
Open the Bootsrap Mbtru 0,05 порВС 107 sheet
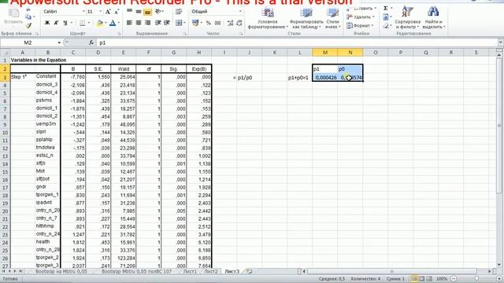pos(136,271)
